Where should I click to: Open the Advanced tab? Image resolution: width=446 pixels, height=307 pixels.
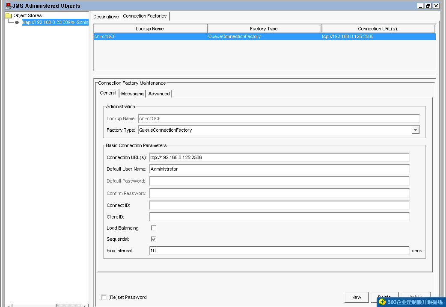159,93
